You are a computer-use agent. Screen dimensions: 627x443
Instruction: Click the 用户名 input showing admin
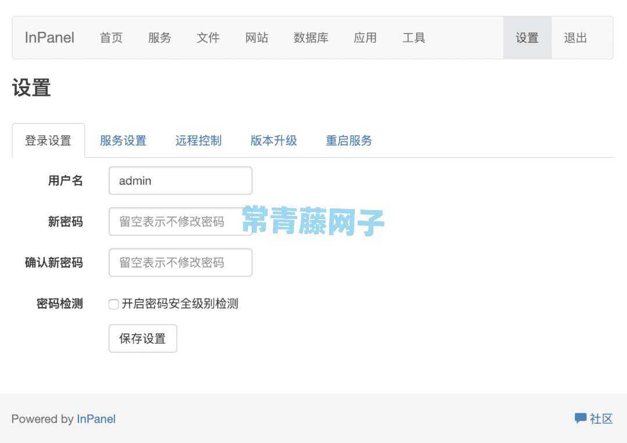point(180,181)
